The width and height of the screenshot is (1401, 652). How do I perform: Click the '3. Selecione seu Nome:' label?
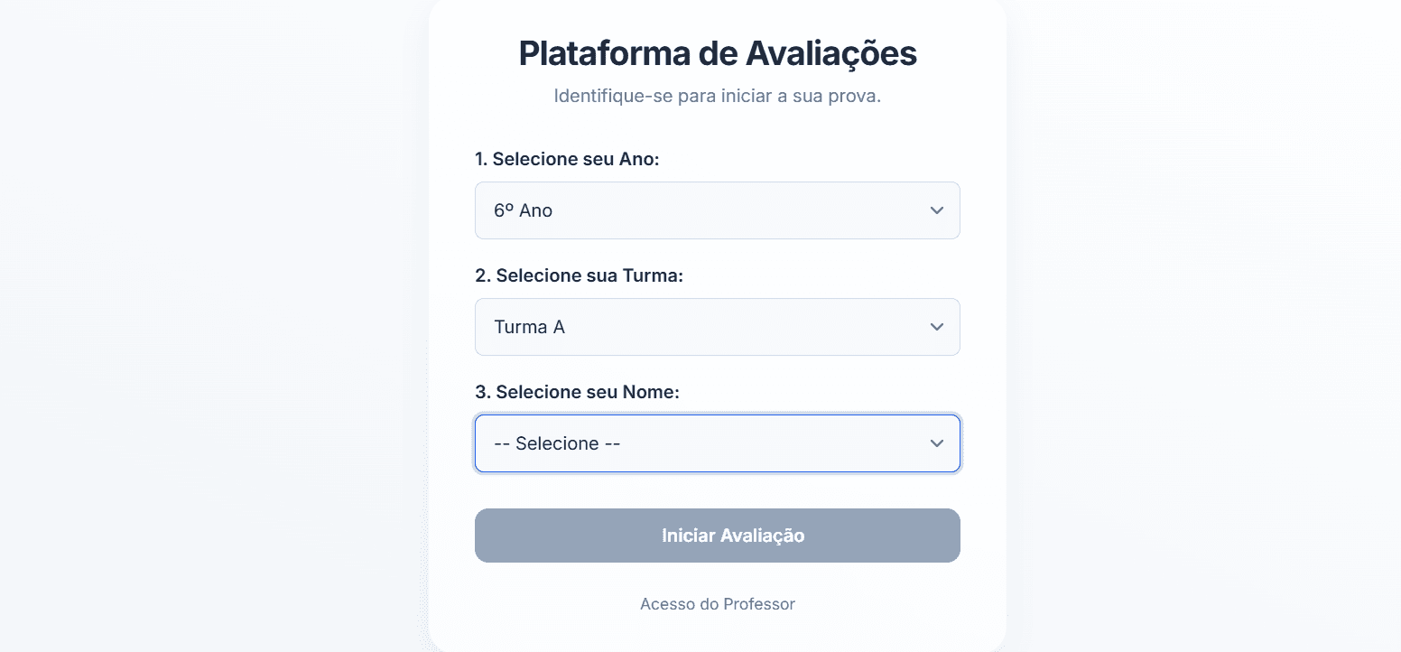point(577,392)
